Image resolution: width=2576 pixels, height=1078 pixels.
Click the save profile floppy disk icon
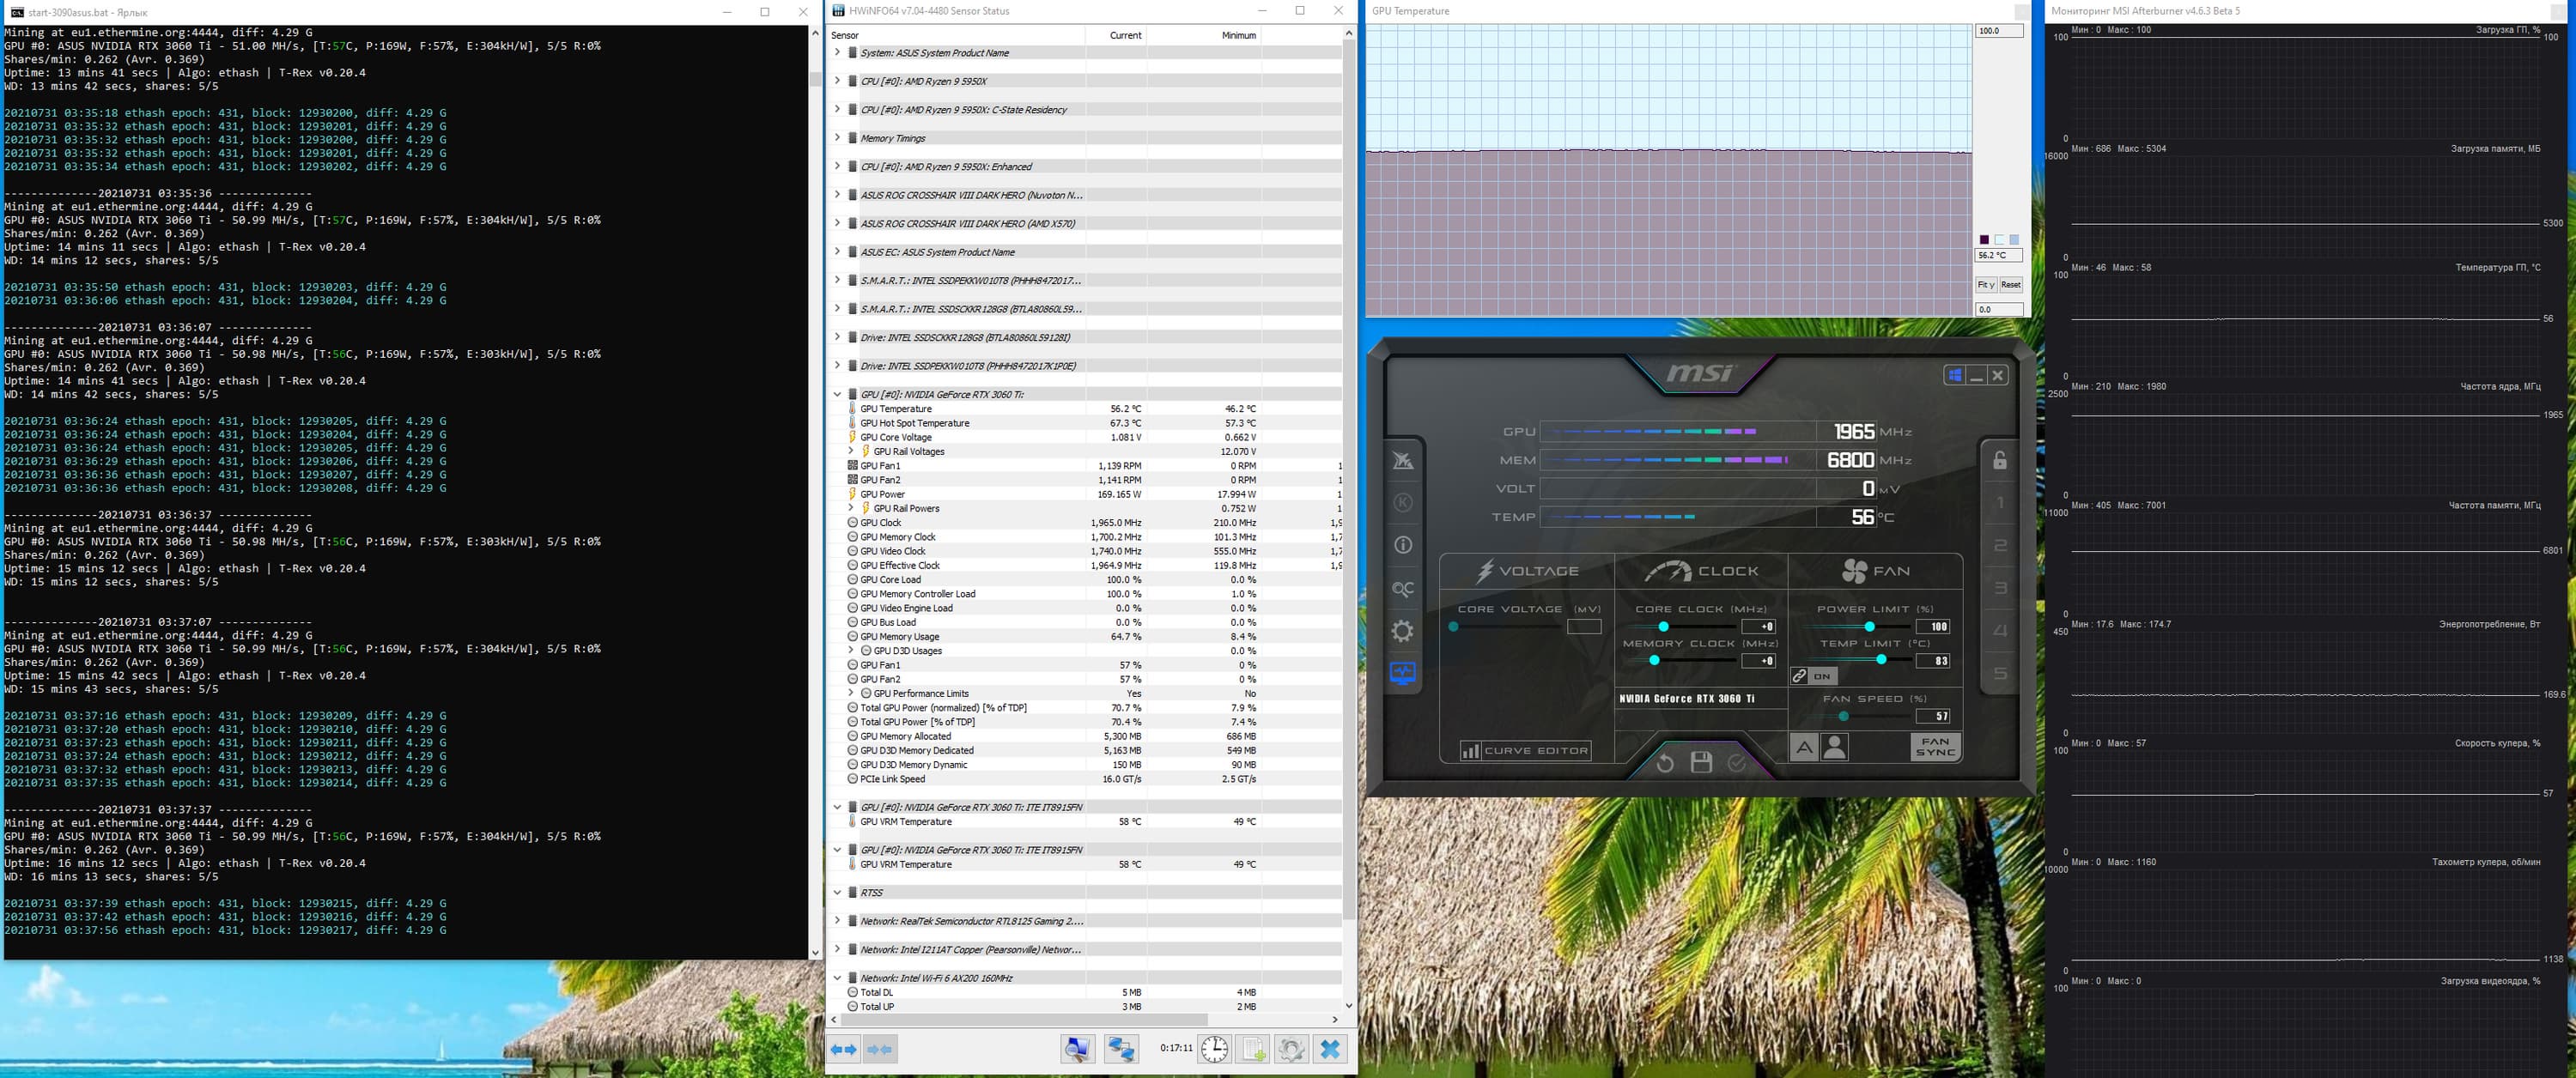click(1700, 763)
